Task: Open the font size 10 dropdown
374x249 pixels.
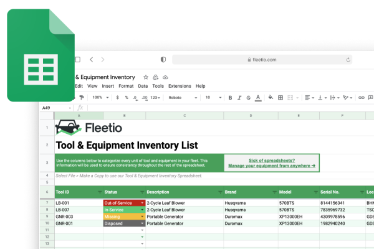Action: [x=213, y=98]
